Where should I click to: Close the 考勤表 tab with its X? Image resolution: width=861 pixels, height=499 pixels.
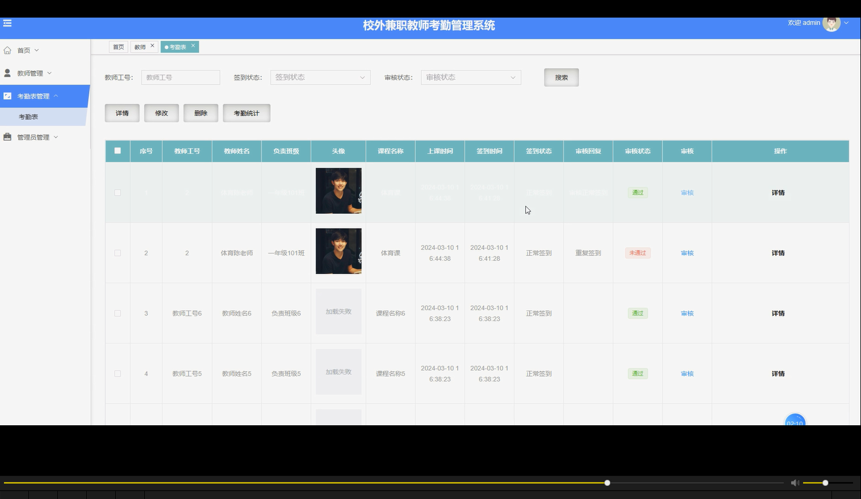coord(193,46)
